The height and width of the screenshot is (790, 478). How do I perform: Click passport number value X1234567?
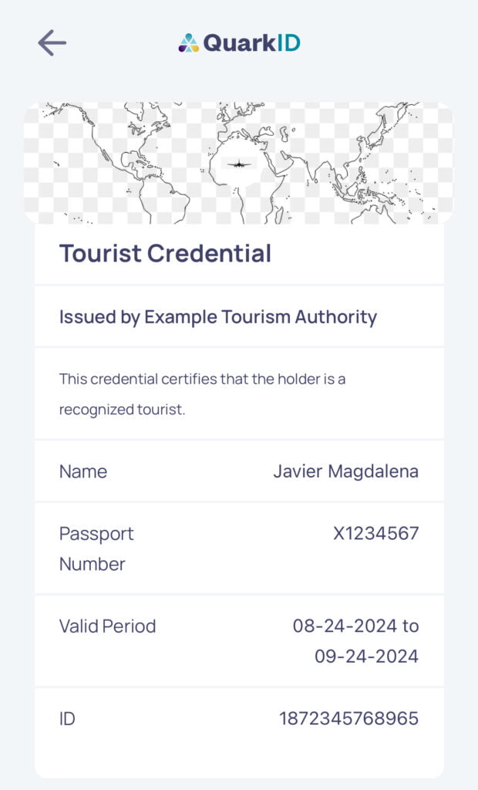pos(375,533)
